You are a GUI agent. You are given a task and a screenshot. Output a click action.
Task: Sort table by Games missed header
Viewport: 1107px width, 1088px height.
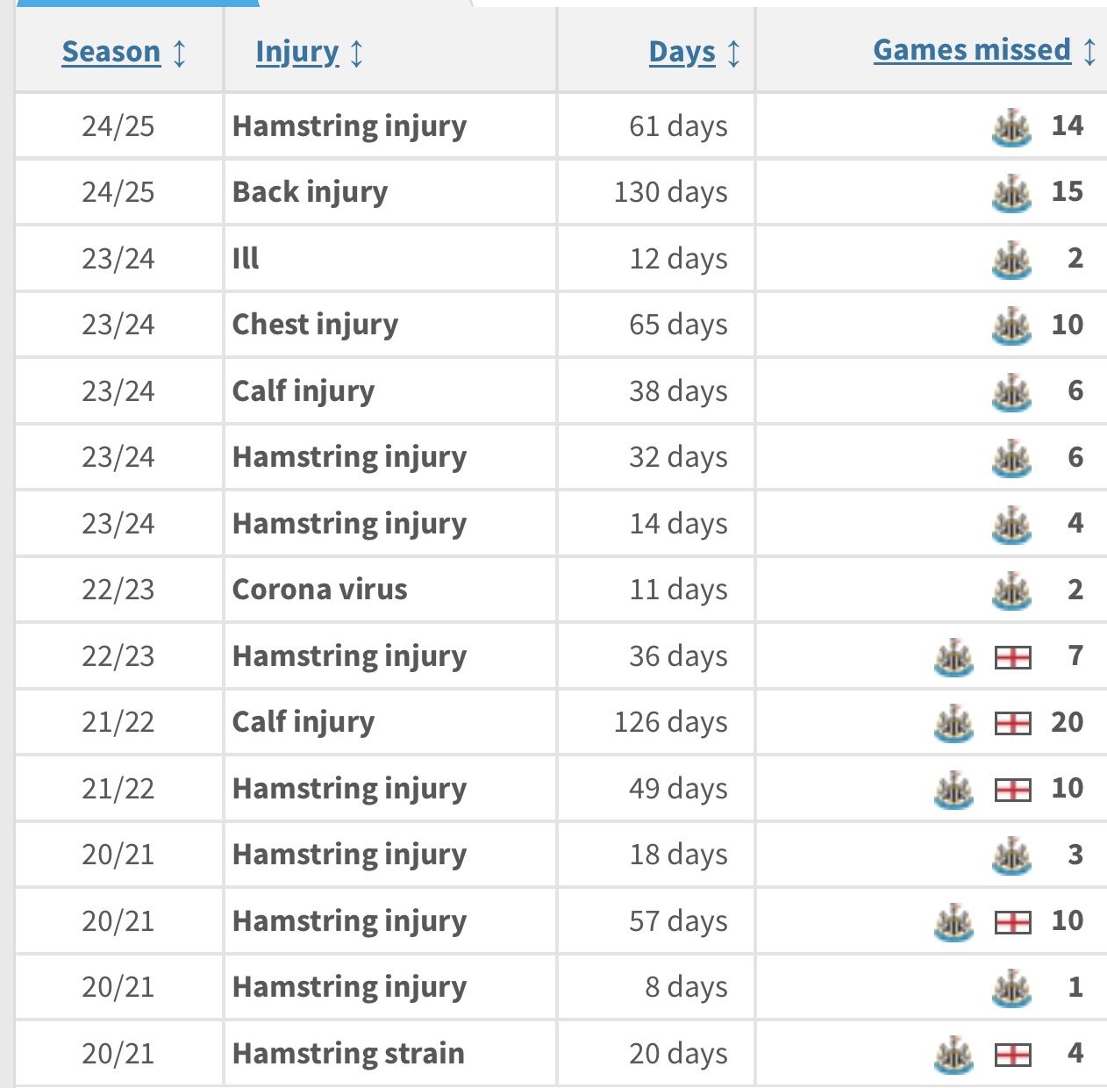972,50
